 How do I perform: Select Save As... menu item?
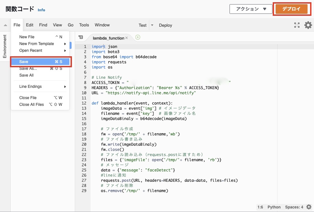point(40,69)
